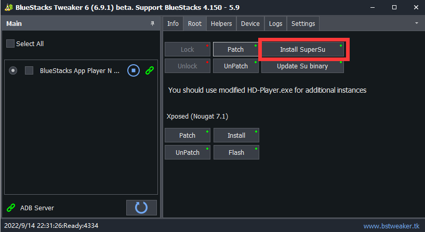Open the Helpers tab
425x232 pixels.
(221, 24)
